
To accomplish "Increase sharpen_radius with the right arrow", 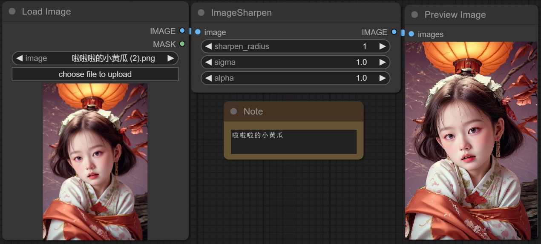I will pyautogui.click(x=382, y=46).
